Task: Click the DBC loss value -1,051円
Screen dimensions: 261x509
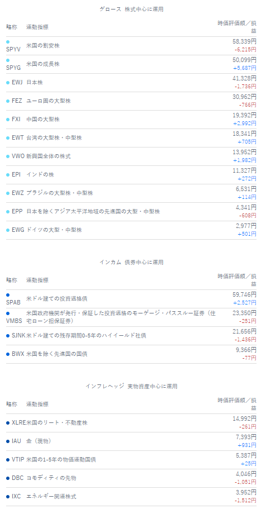Action: tap(245, 482)
